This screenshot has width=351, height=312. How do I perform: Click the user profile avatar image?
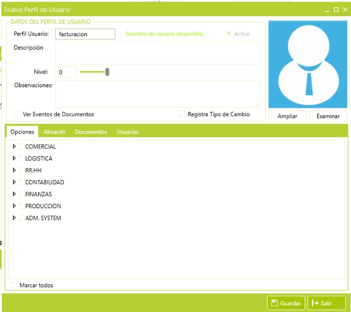[x=307, y=64]
